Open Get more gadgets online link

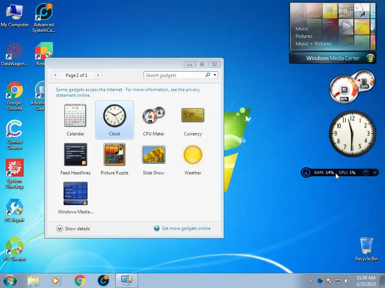click(x=186, y=228)
